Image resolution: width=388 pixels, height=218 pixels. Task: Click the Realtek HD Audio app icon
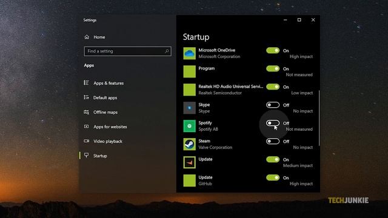click(190, 90)
